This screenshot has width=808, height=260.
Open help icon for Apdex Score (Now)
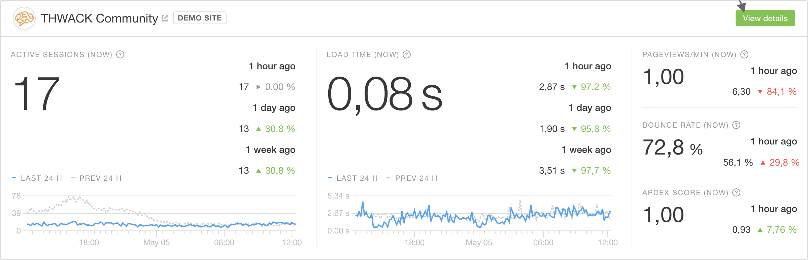736,192
